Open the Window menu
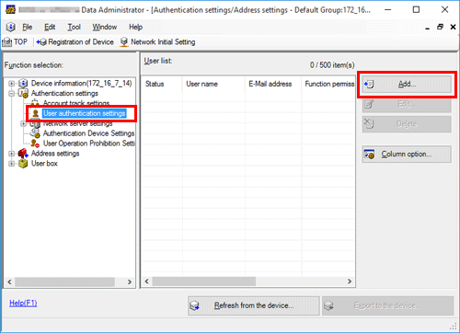 click(105, 27)
